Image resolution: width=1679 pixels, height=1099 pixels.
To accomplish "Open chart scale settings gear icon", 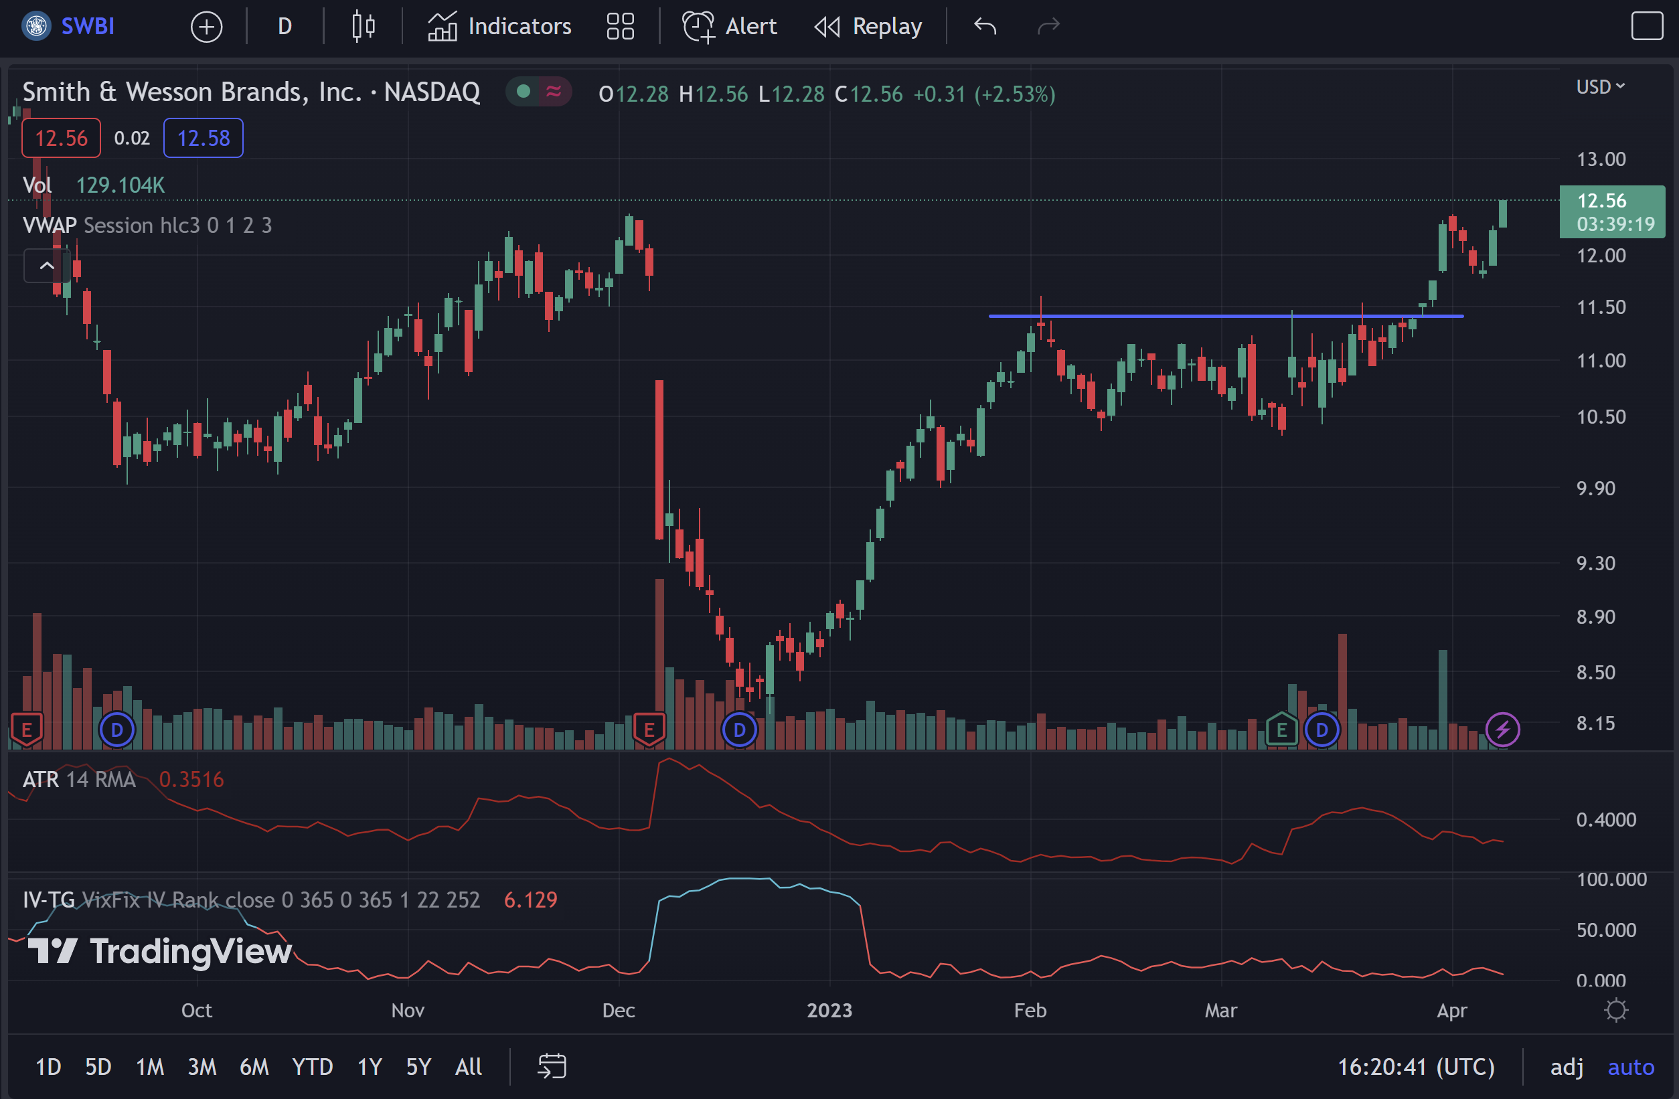I will tap(1615, 1010).
